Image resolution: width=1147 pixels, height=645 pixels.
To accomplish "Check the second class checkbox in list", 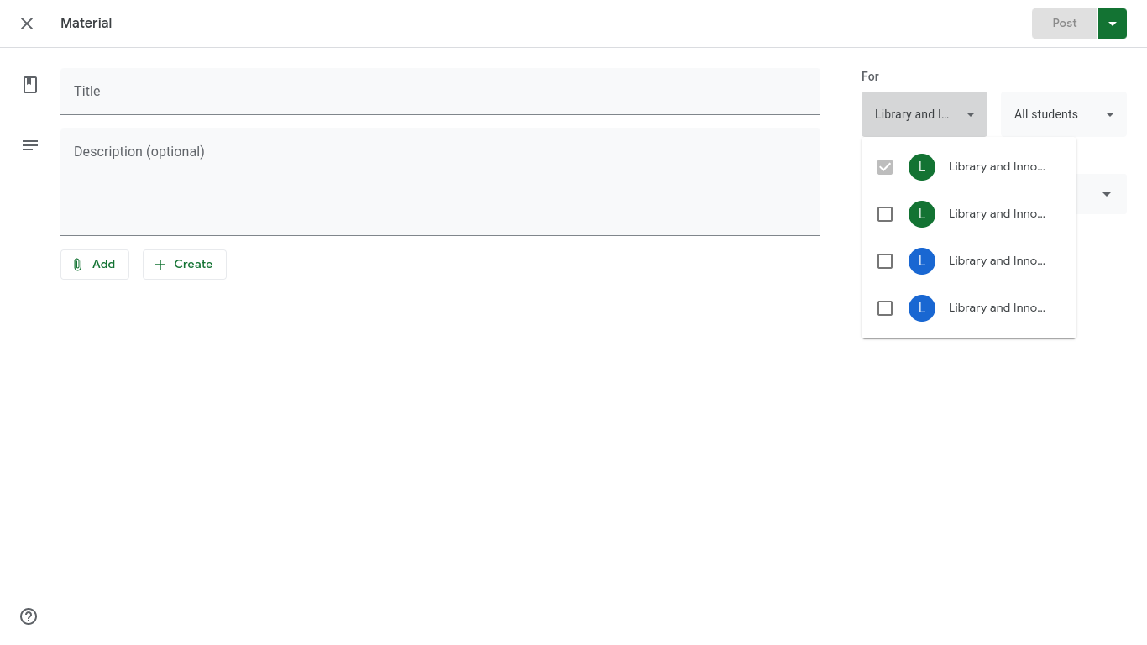I will (x=885, y=214).
